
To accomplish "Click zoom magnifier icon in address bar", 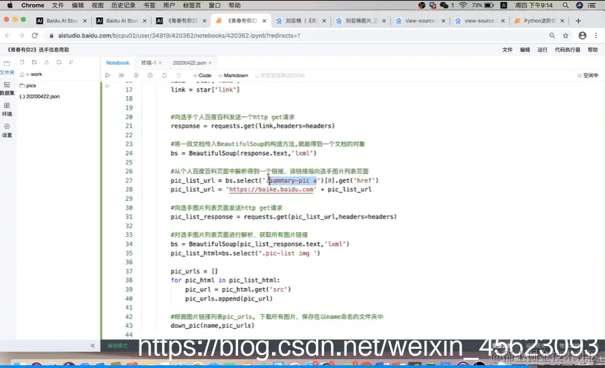I will pyautogui.click(x=552, y=36).
